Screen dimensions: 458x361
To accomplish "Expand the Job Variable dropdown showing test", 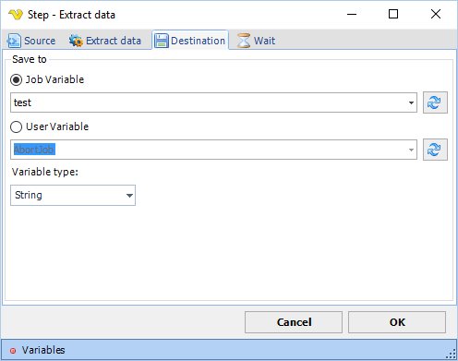I will [x=411, y=102].
